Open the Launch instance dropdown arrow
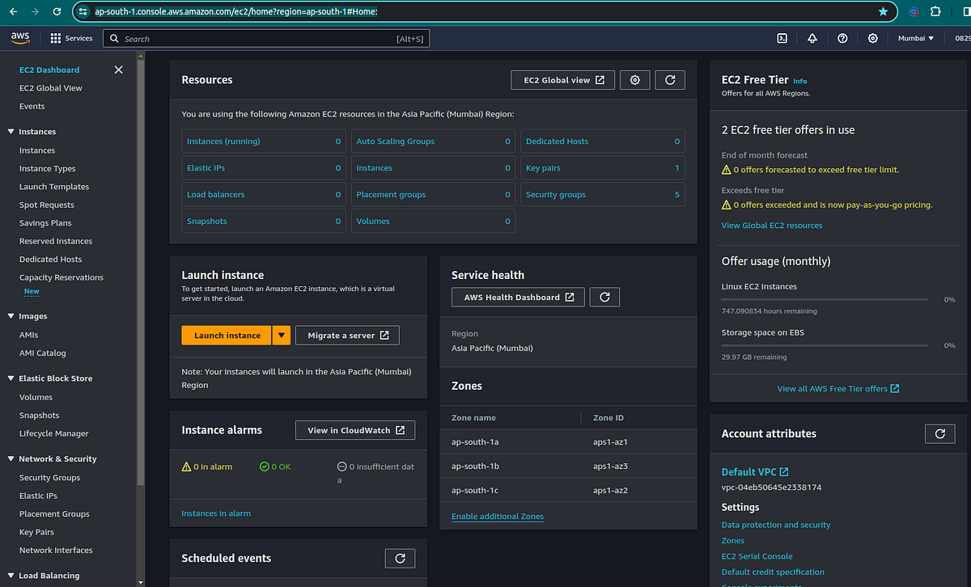Screen dimensions: 971x587 pos(281,335)
